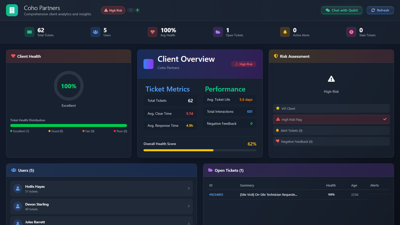Click the Active Alerts bell icon
The height and width of the screenshot is (225, 400).
[285, 32]
